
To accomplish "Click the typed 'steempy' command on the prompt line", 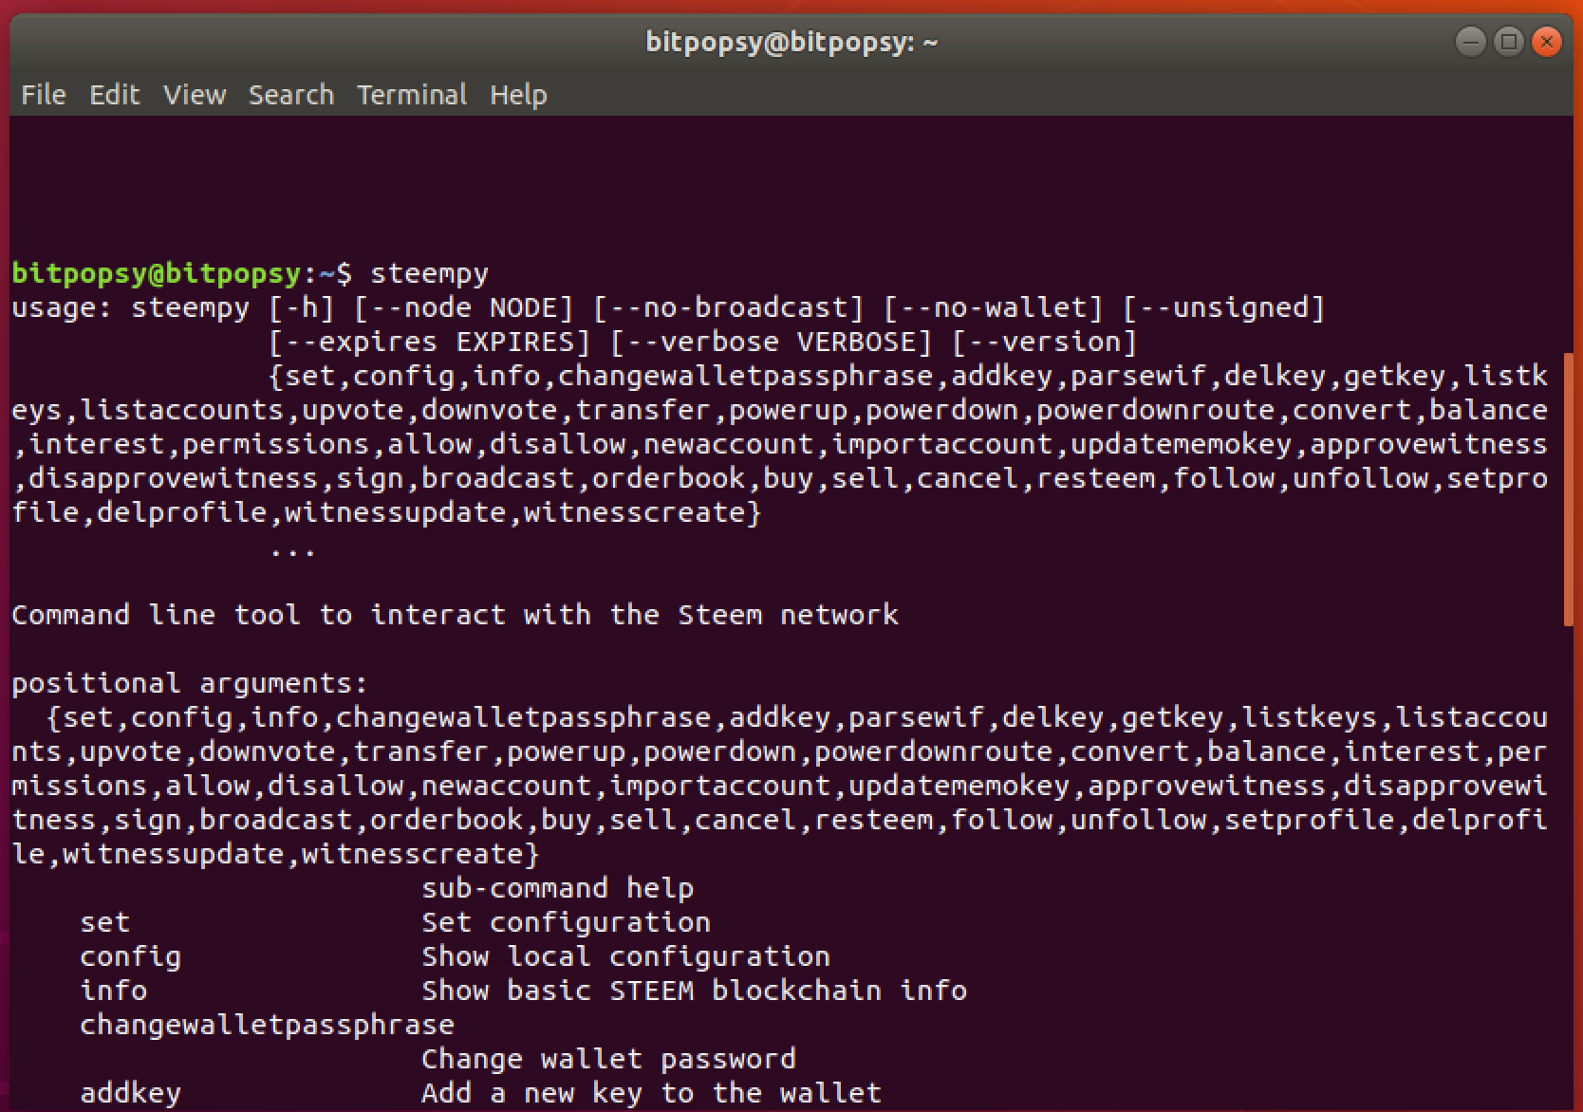I will point(430,274).
